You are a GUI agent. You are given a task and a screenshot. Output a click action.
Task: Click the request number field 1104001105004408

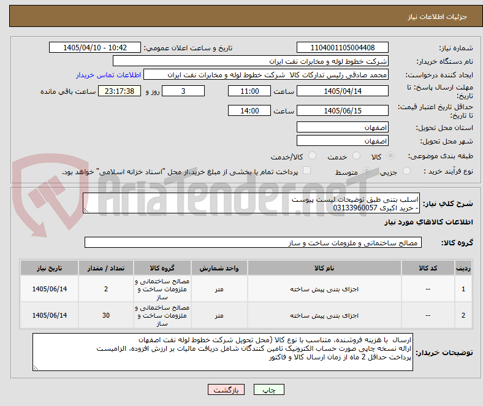click(343, 47)
